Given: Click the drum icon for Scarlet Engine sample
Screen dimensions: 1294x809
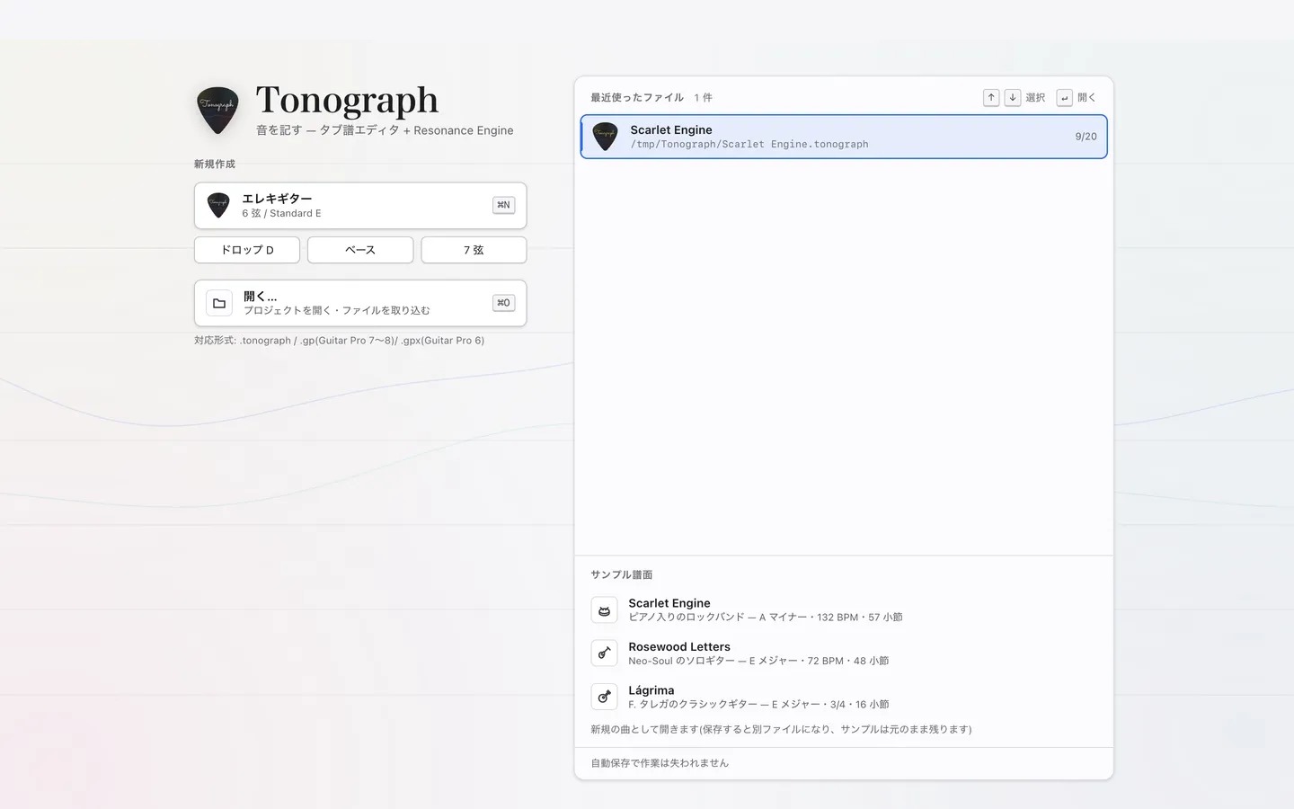Looking at the screenshot, I should point(605,610).
